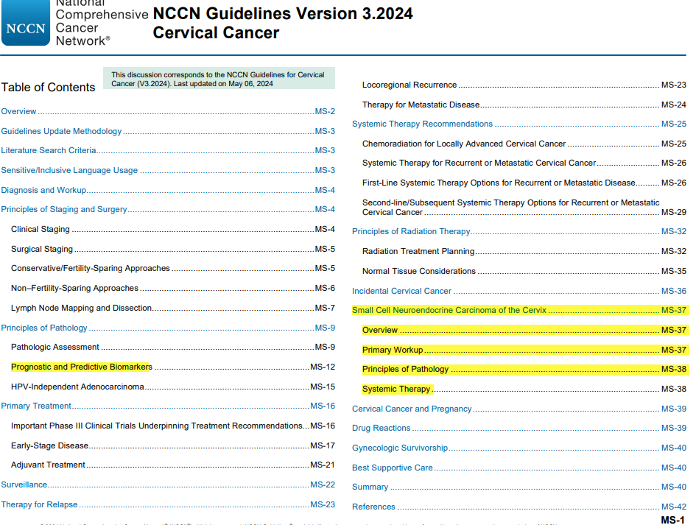Open highlighted Principles of Pathology MS-38

(x=524, y=369)
